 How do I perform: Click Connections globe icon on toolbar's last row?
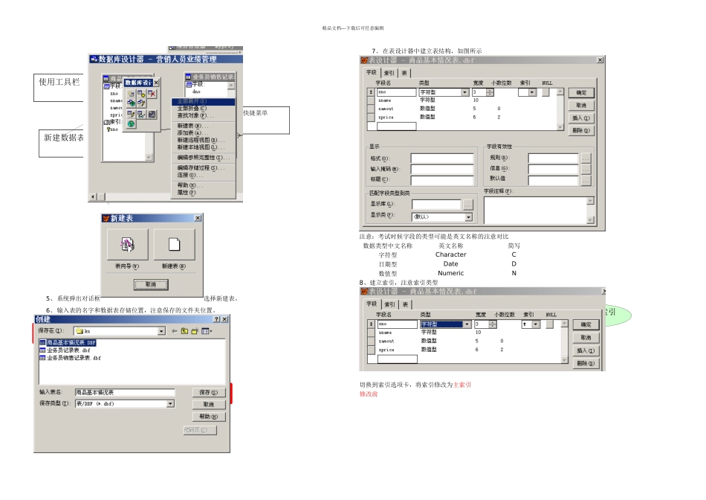[131, 124]
